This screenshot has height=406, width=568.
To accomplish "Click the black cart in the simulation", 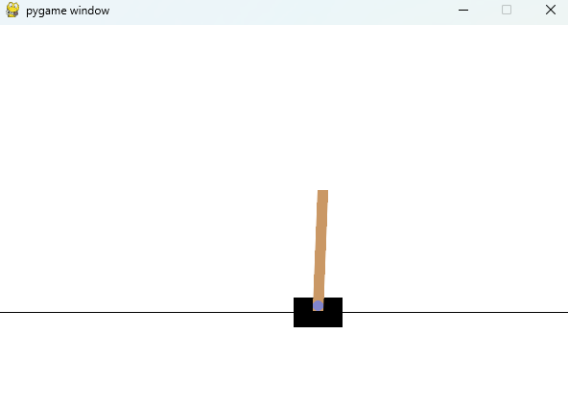I will (318, 313).
